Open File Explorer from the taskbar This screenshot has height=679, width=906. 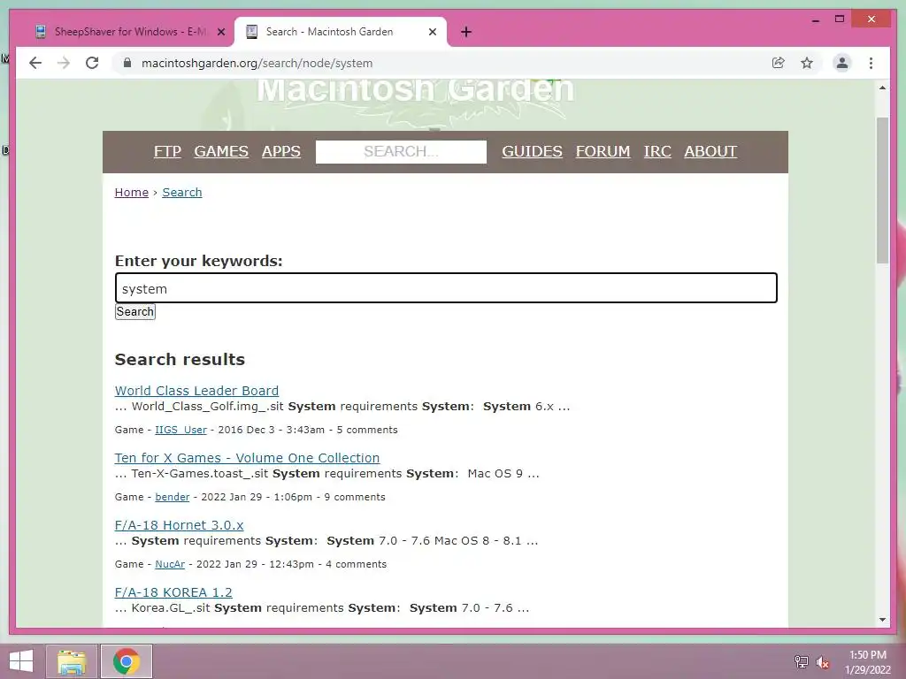(x=72, y=661)
